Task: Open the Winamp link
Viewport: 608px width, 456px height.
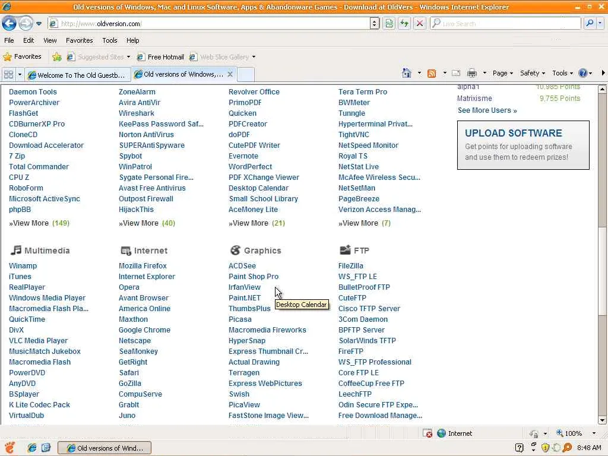Action: click(x=23, y=266)
